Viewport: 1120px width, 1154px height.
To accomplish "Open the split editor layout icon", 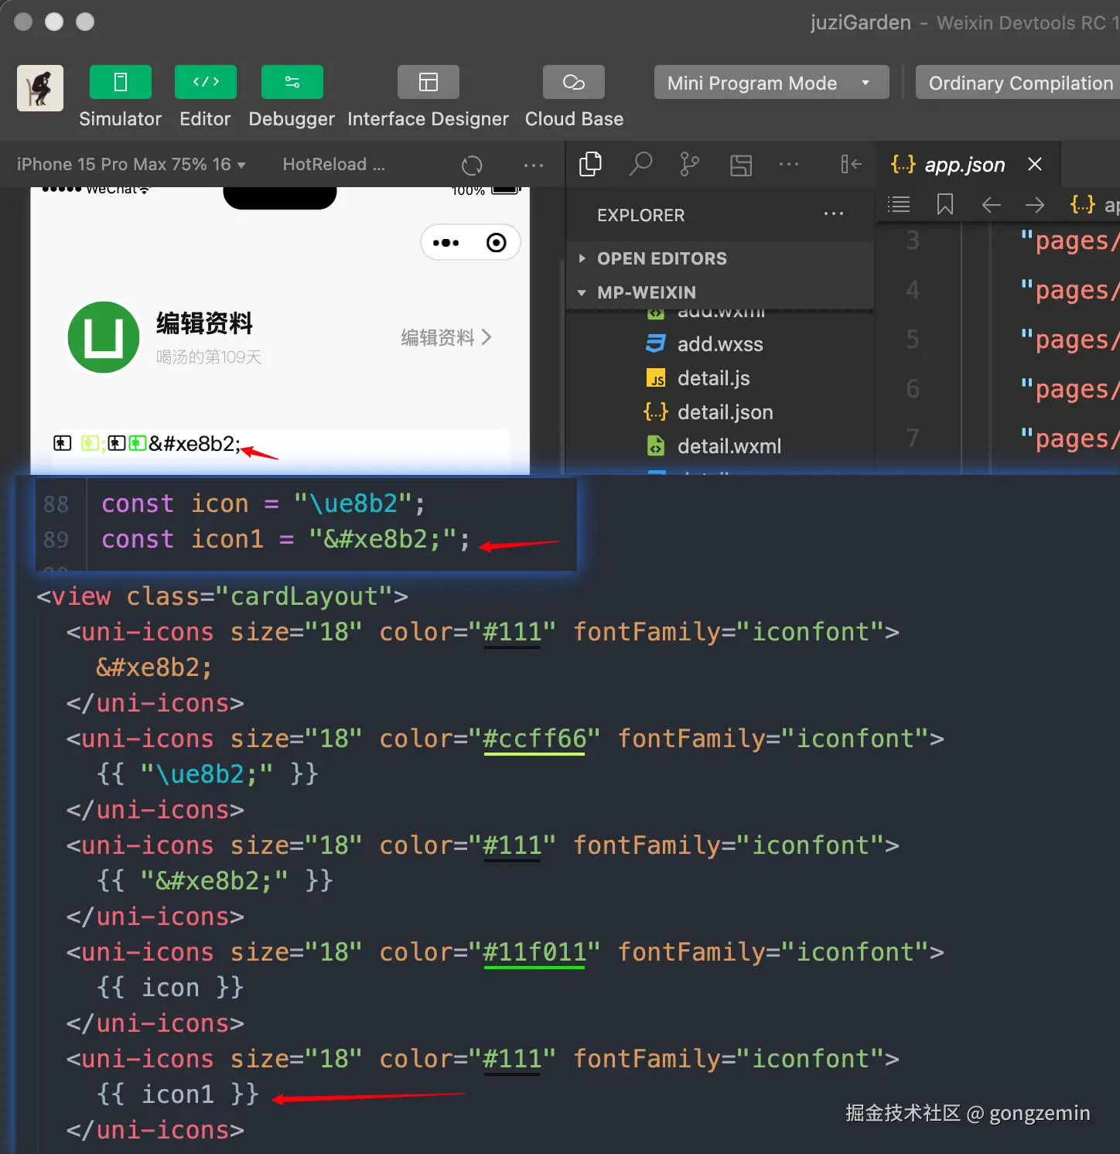I will click(x=741, y=165).
